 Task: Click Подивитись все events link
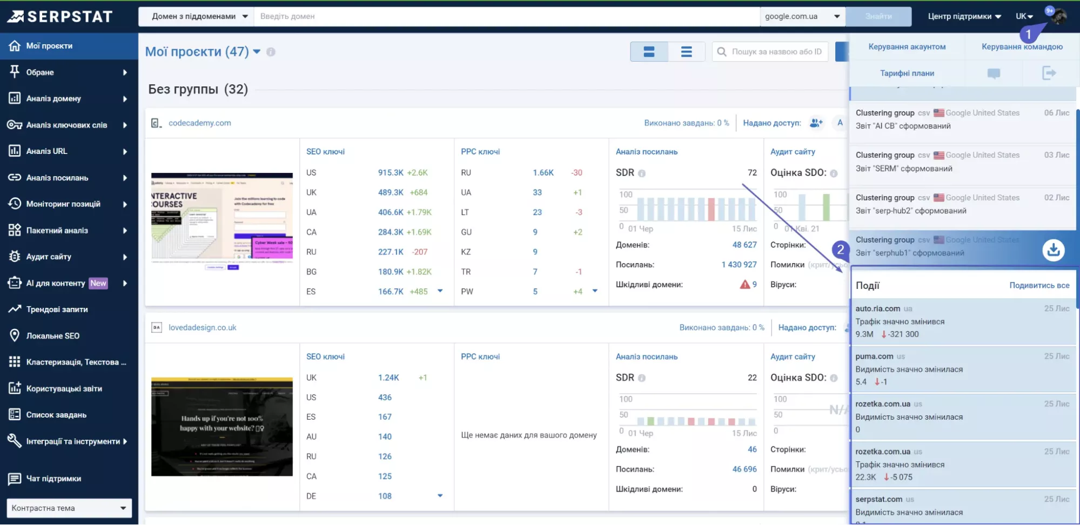1039,285
